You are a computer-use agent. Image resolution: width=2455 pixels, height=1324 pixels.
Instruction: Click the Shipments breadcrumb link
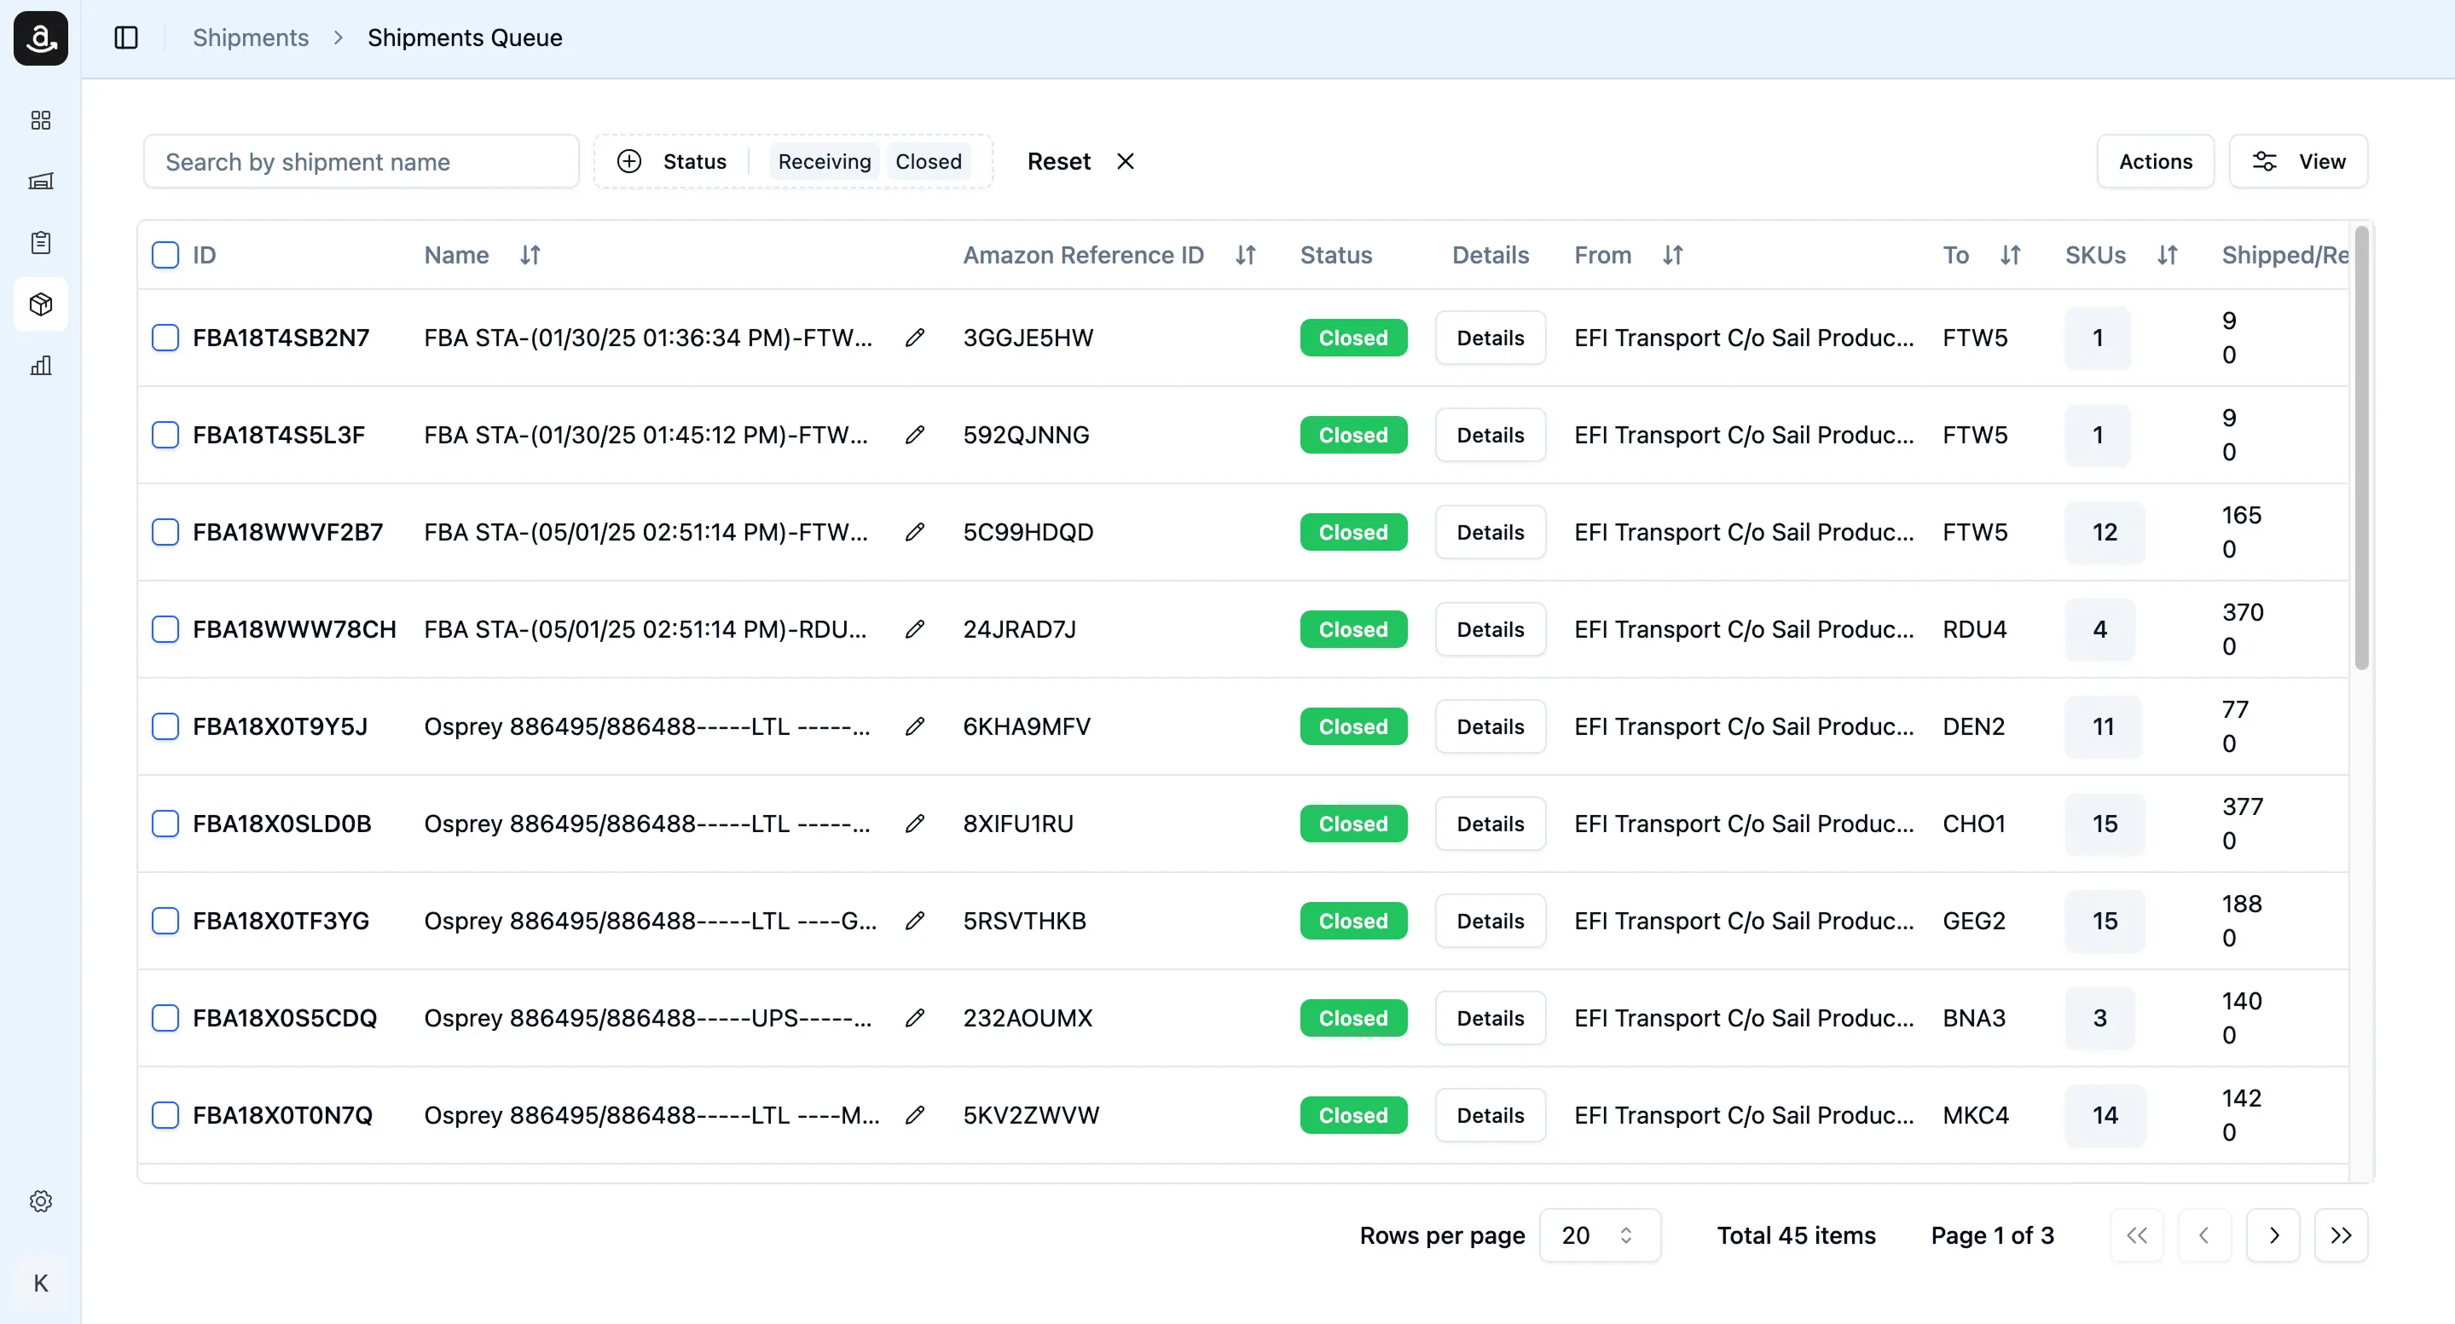[251, 38]
